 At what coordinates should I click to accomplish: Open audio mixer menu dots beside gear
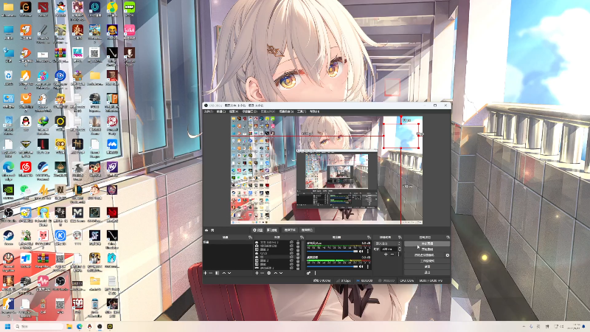click(316, 273)
